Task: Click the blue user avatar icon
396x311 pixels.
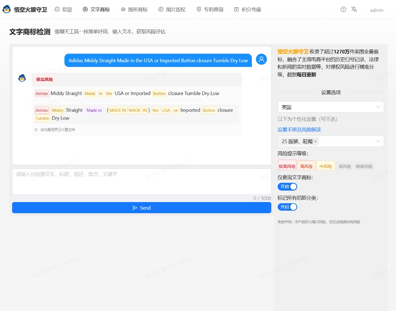Action: (261, 59)
